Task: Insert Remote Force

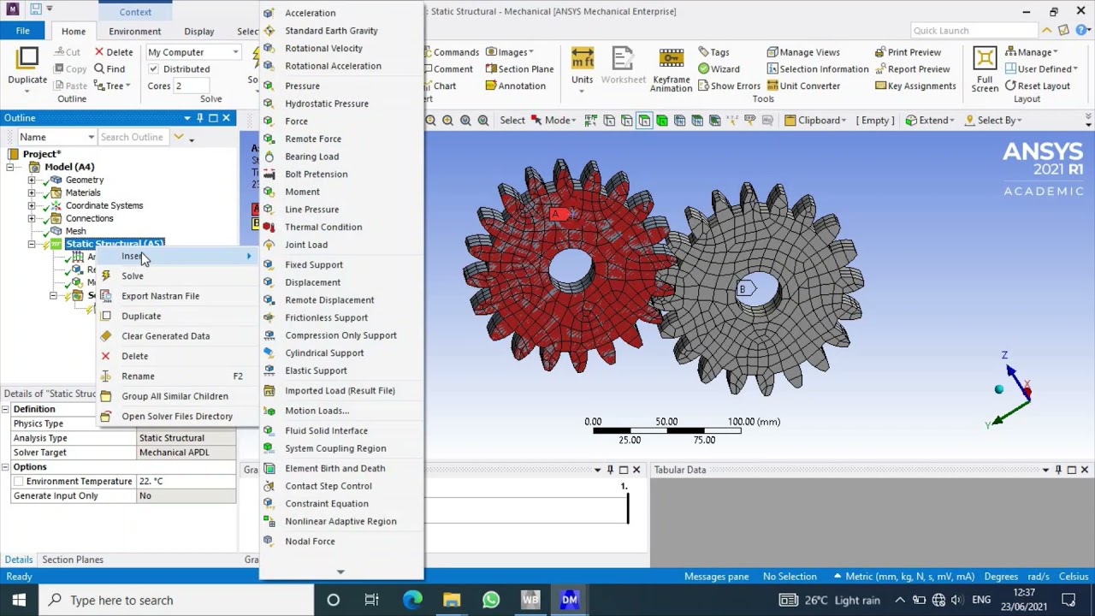Action: 313,139
